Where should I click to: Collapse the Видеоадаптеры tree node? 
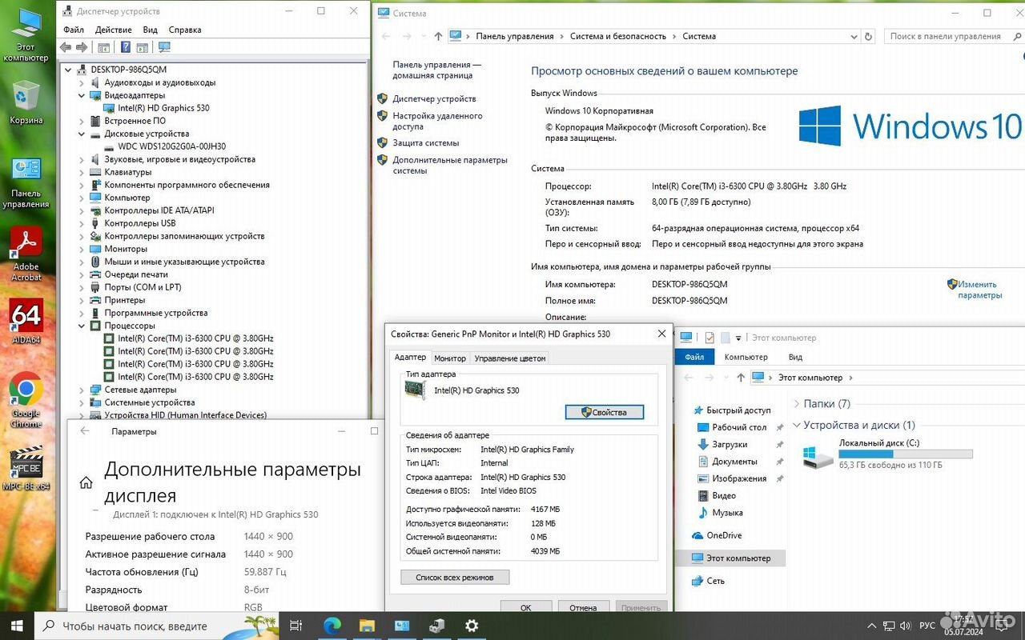pyautogui.click(x=82, y=95)
